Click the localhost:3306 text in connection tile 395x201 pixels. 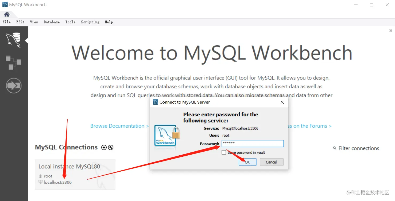pos(58,182)
